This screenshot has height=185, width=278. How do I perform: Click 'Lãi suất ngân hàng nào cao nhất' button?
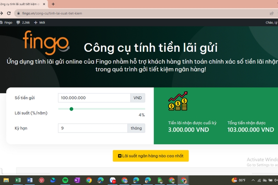tap(151, 156)
